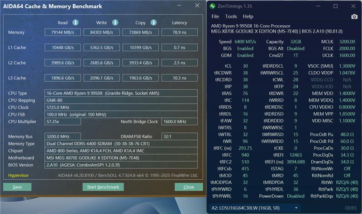Click Motherboard field MSI MEG X870E GODLIKE
The image size is (362, 214).
pos(121,158)
